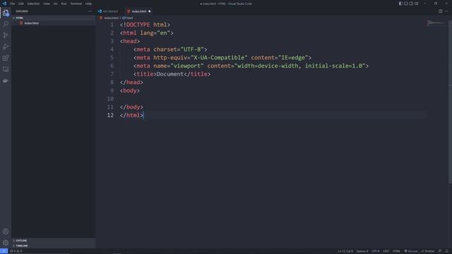Open the Go menu

tap(55, 4)
